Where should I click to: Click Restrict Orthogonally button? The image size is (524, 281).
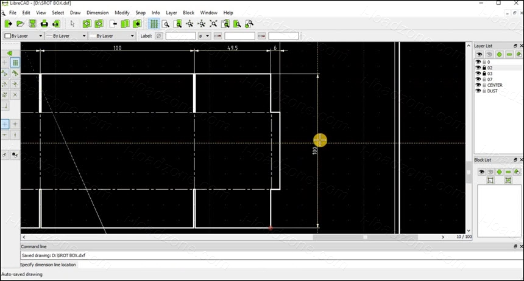(x=15, y=124)
